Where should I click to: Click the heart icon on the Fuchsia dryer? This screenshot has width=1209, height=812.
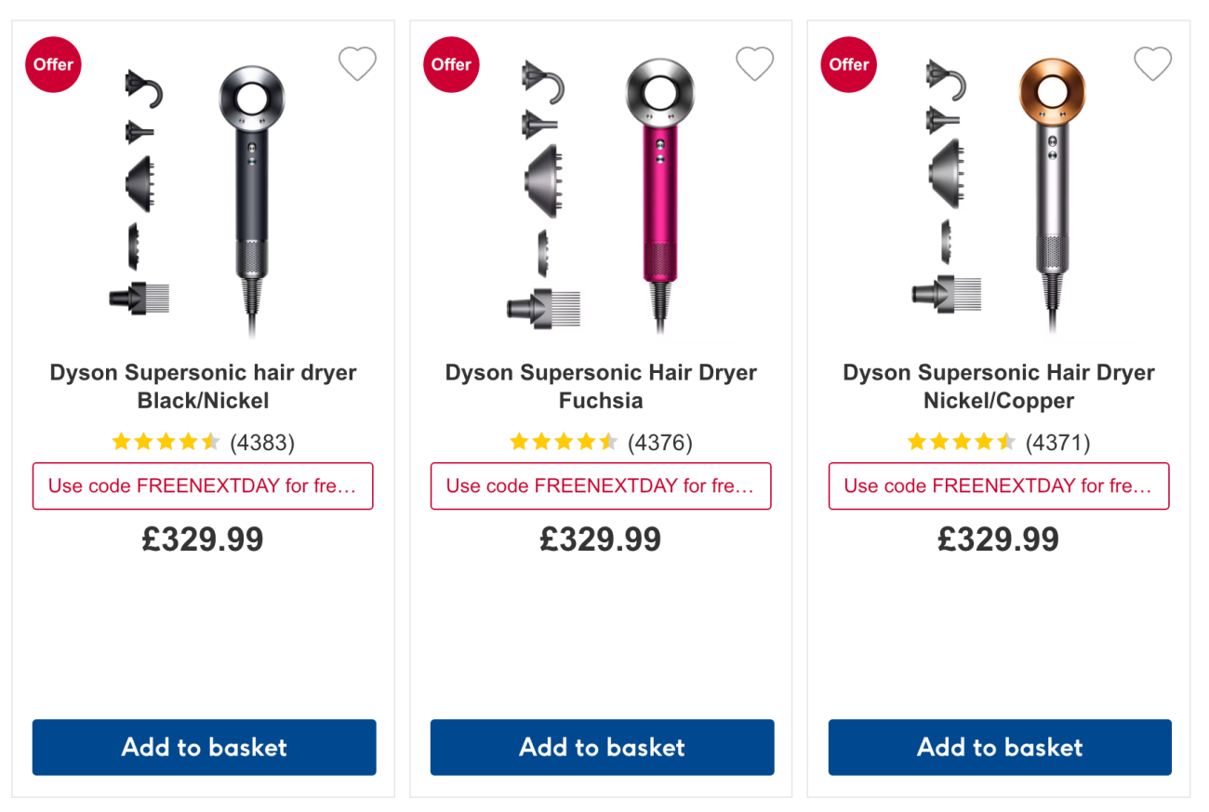(754, 63)
